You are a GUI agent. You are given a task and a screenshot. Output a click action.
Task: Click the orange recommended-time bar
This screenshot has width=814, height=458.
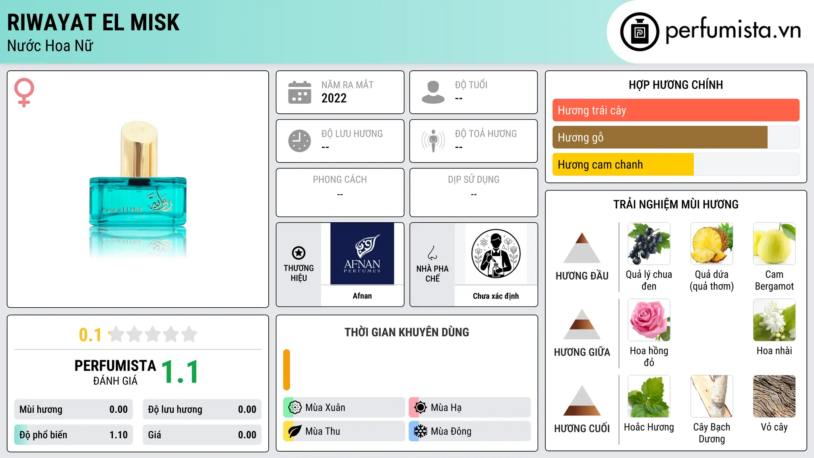(x=287, y=370)
